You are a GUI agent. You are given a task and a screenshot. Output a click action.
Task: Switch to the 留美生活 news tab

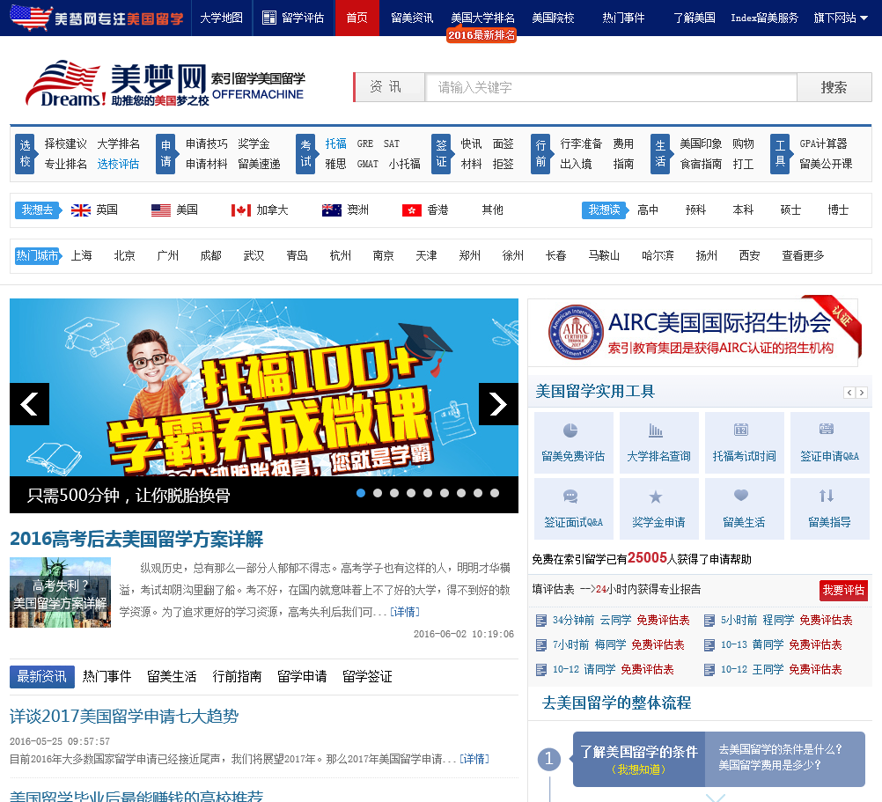(172, 677)
